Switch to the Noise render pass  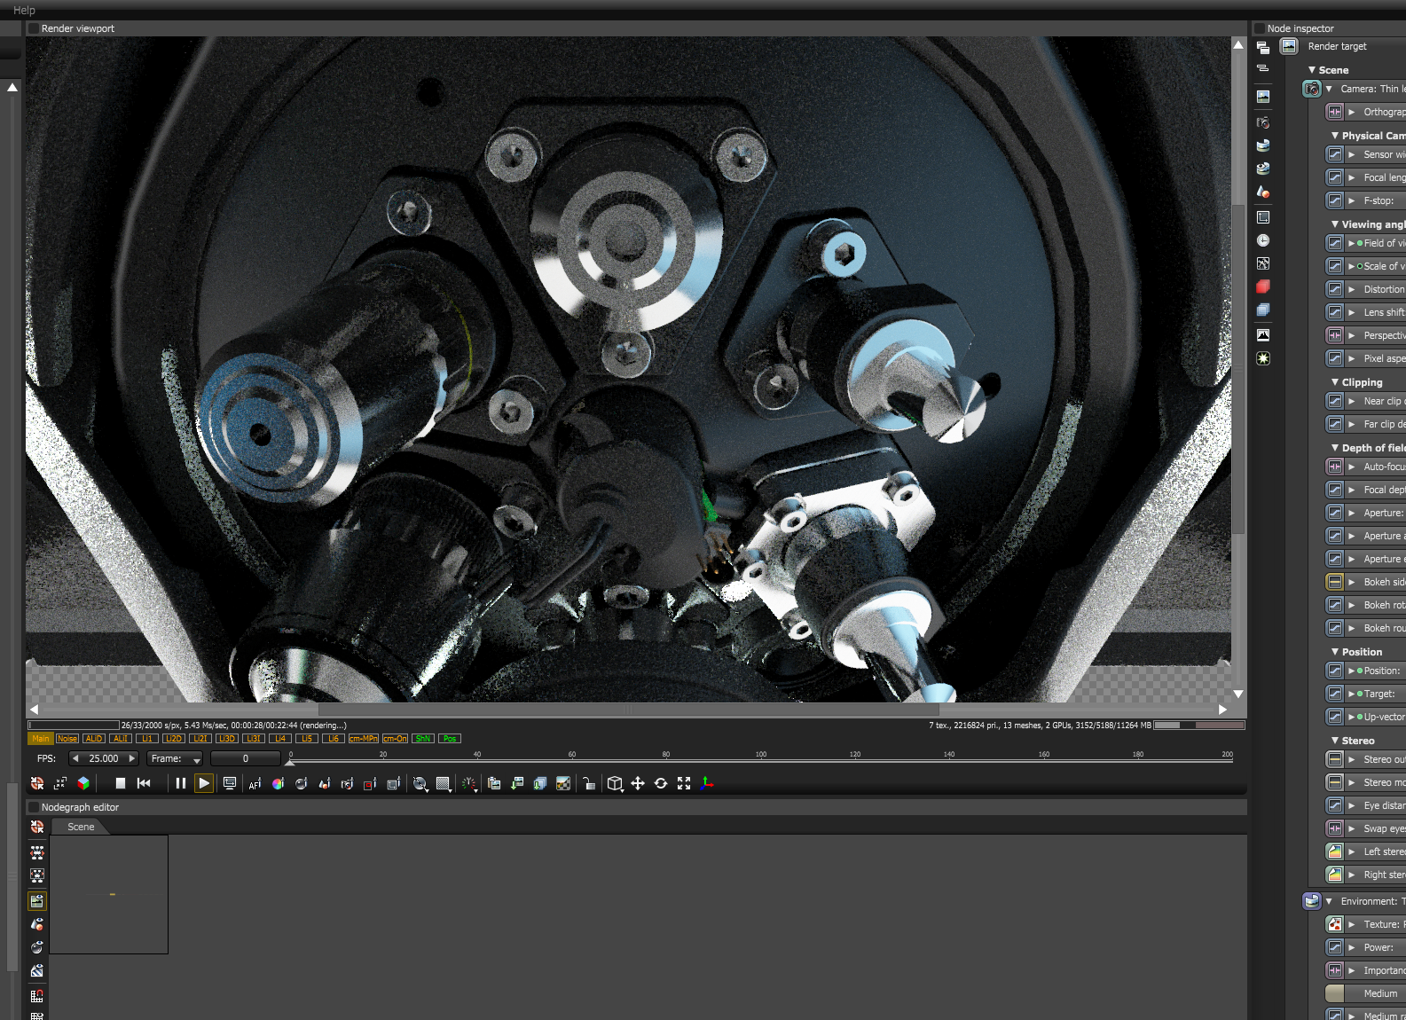pyautogui.click(x=67, y=739)
